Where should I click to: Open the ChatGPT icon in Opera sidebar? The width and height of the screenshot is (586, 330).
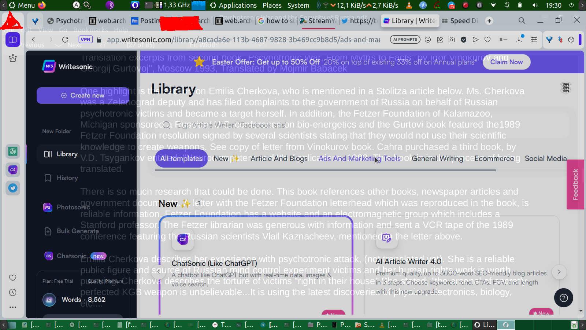pos(13,151)
